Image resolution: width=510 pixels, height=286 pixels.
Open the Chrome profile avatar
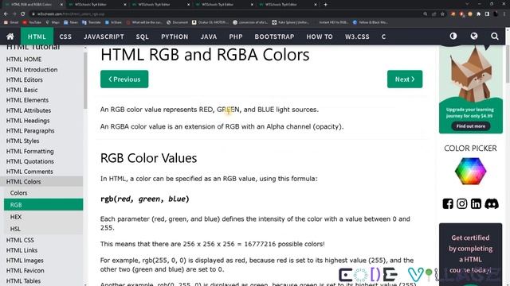click(496, 14)
